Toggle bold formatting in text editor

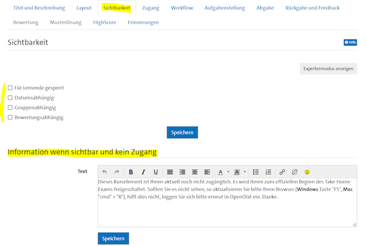[x=131, y=172]
